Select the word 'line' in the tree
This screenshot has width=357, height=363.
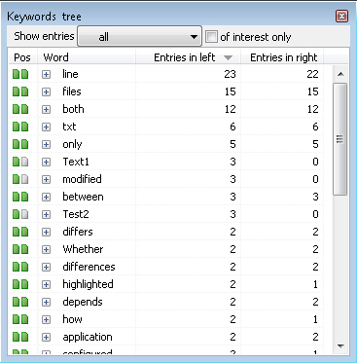click(70, 74)
